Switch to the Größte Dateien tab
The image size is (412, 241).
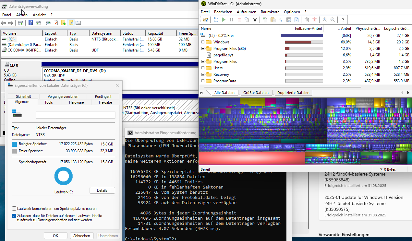256,93
